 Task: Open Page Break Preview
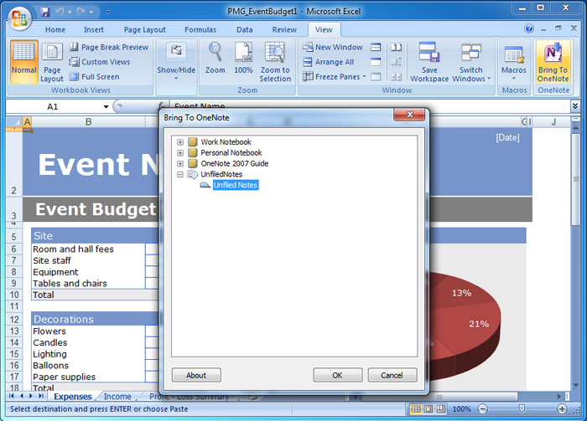(109, 47)
